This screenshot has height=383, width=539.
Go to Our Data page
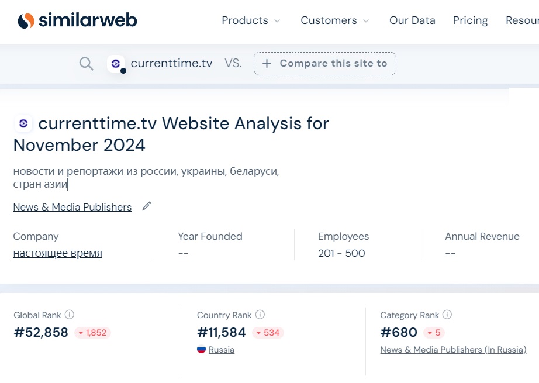[412, 20]
